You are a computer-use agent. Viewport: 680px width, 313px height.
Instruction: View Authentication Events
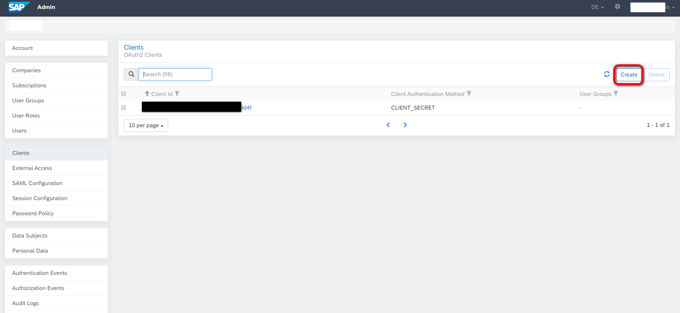(x=56, y=273)
